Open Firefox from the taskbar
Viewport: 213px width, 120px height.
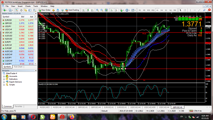pyautogui.click(x=72, y=117)
